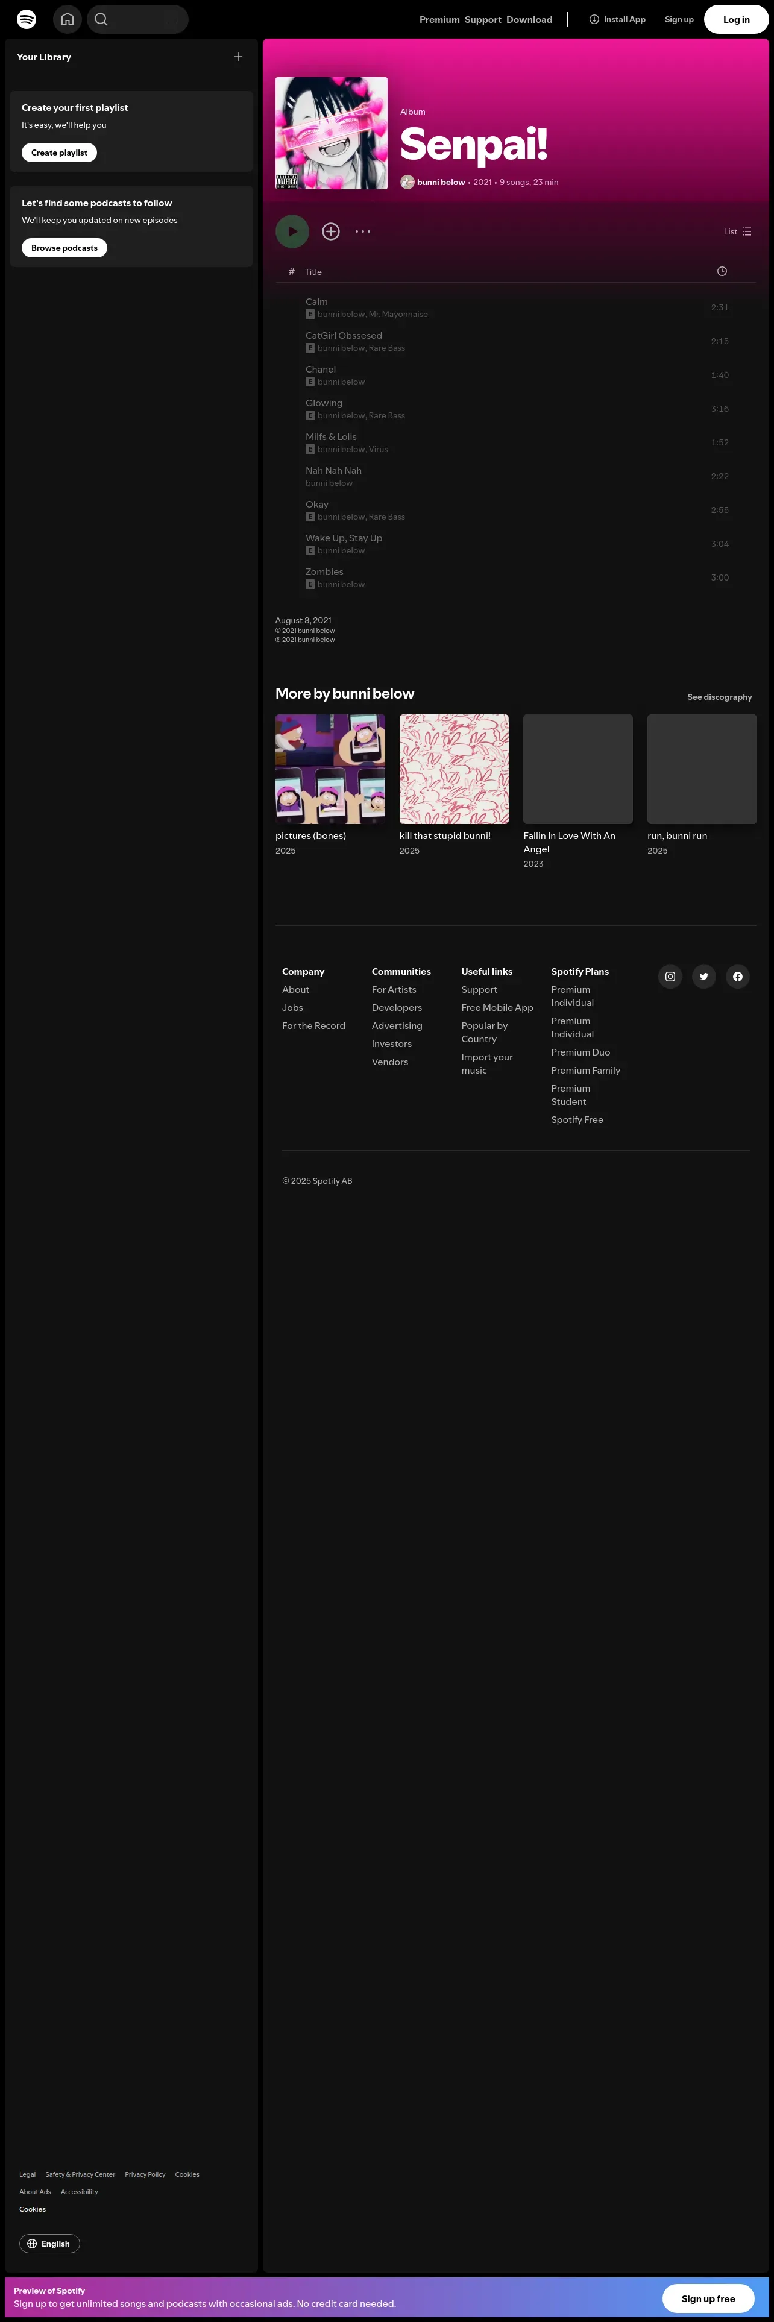
Task: Open Advertising footer link
Action: (x=397, y=1026)
